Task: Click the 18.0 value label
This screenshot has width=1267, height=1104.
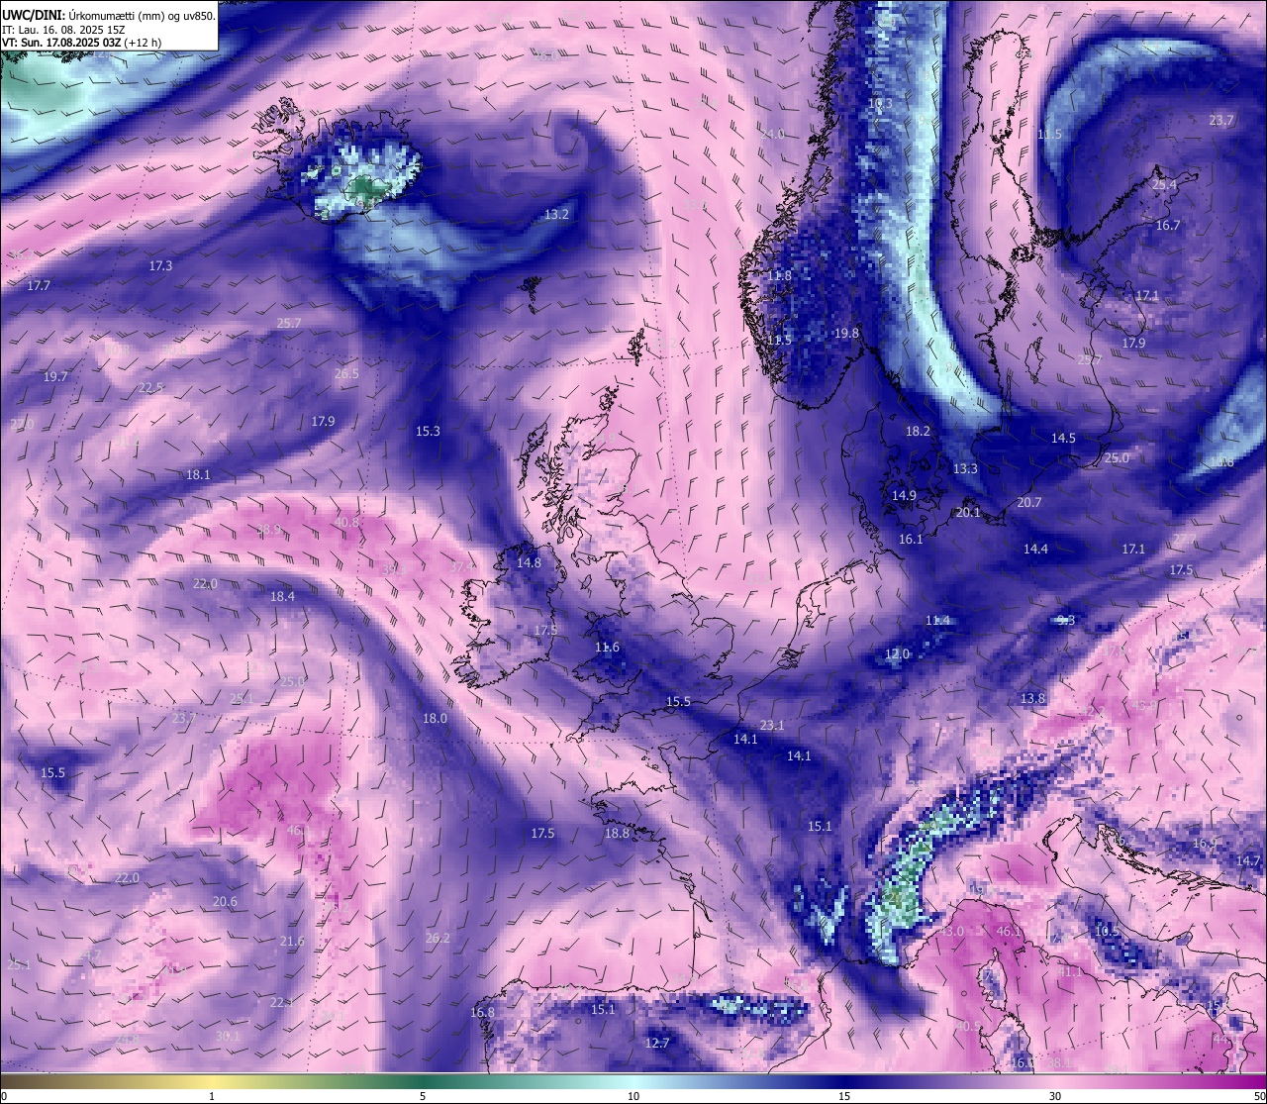Action: 435,719
